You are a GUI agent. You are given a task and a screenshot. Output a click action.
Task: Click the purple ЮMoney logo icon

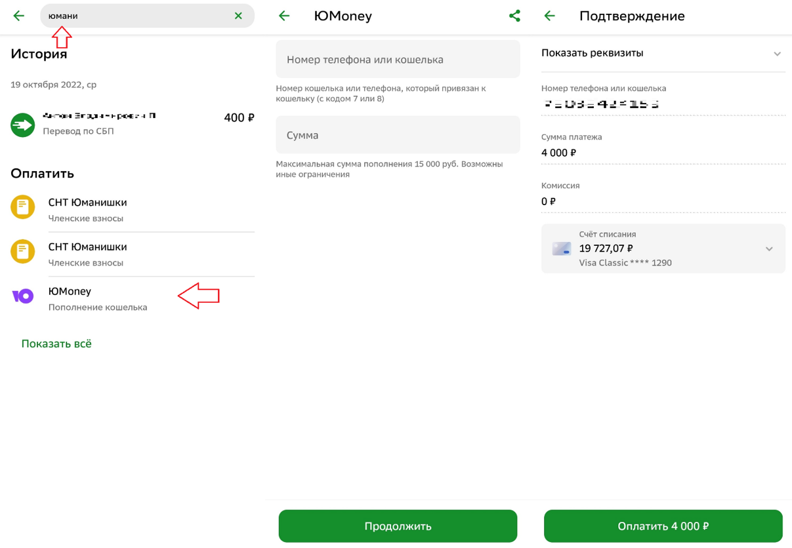[x=23, y=296]
